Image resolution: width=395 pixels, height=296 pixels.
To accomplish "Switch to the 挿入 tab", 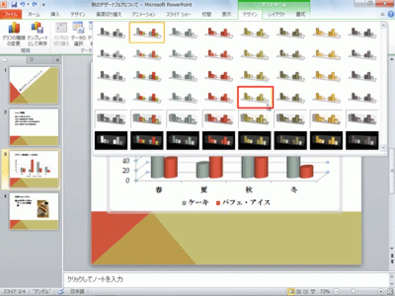I will point(55,14).
